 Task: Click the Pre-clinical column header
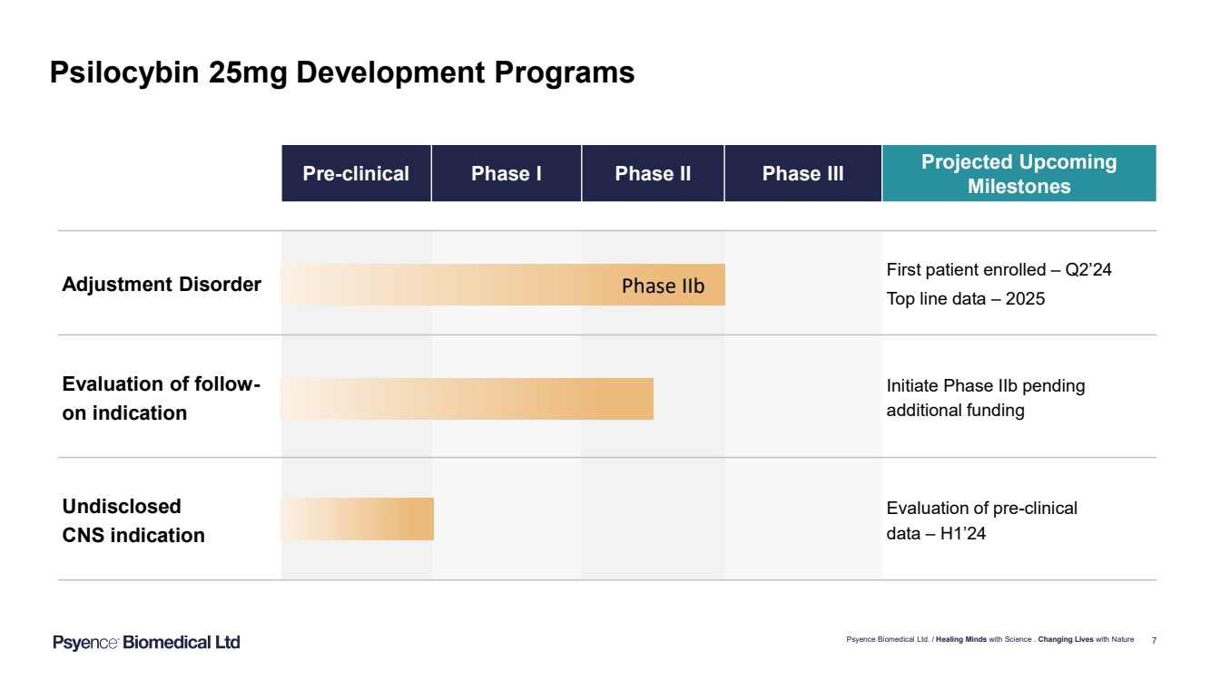point(356,173)
